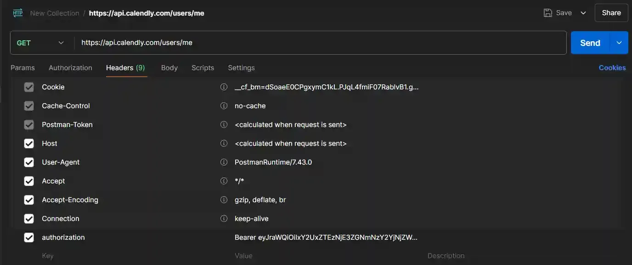Open the info icon beside Cookie header
This screenshot has height=265, width=632.
point(224,87)
